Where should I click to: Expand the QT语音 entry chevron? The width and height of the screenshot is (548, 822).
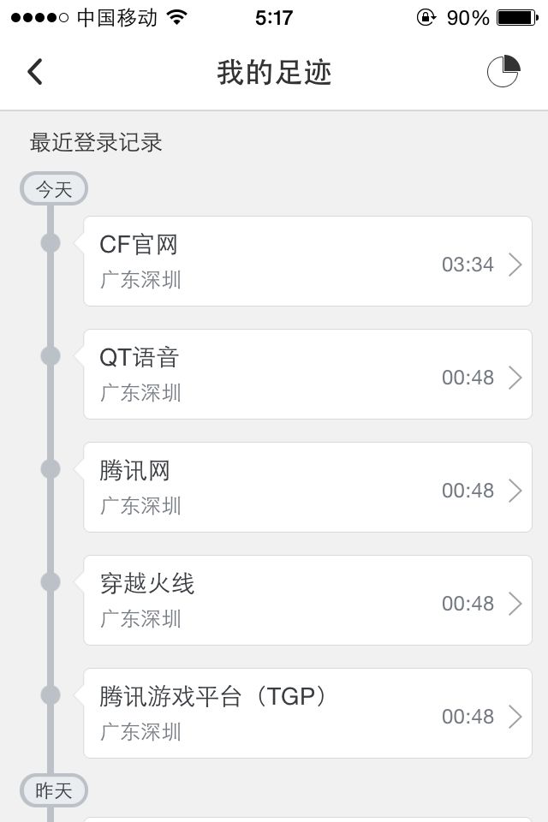pyautogui.click(x=515, y=378)
